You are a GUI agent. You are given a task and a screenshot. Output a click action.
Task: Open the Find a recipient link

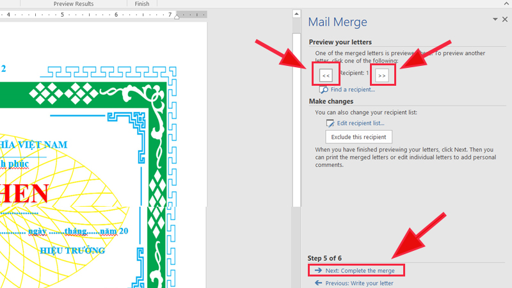point(353,90)
